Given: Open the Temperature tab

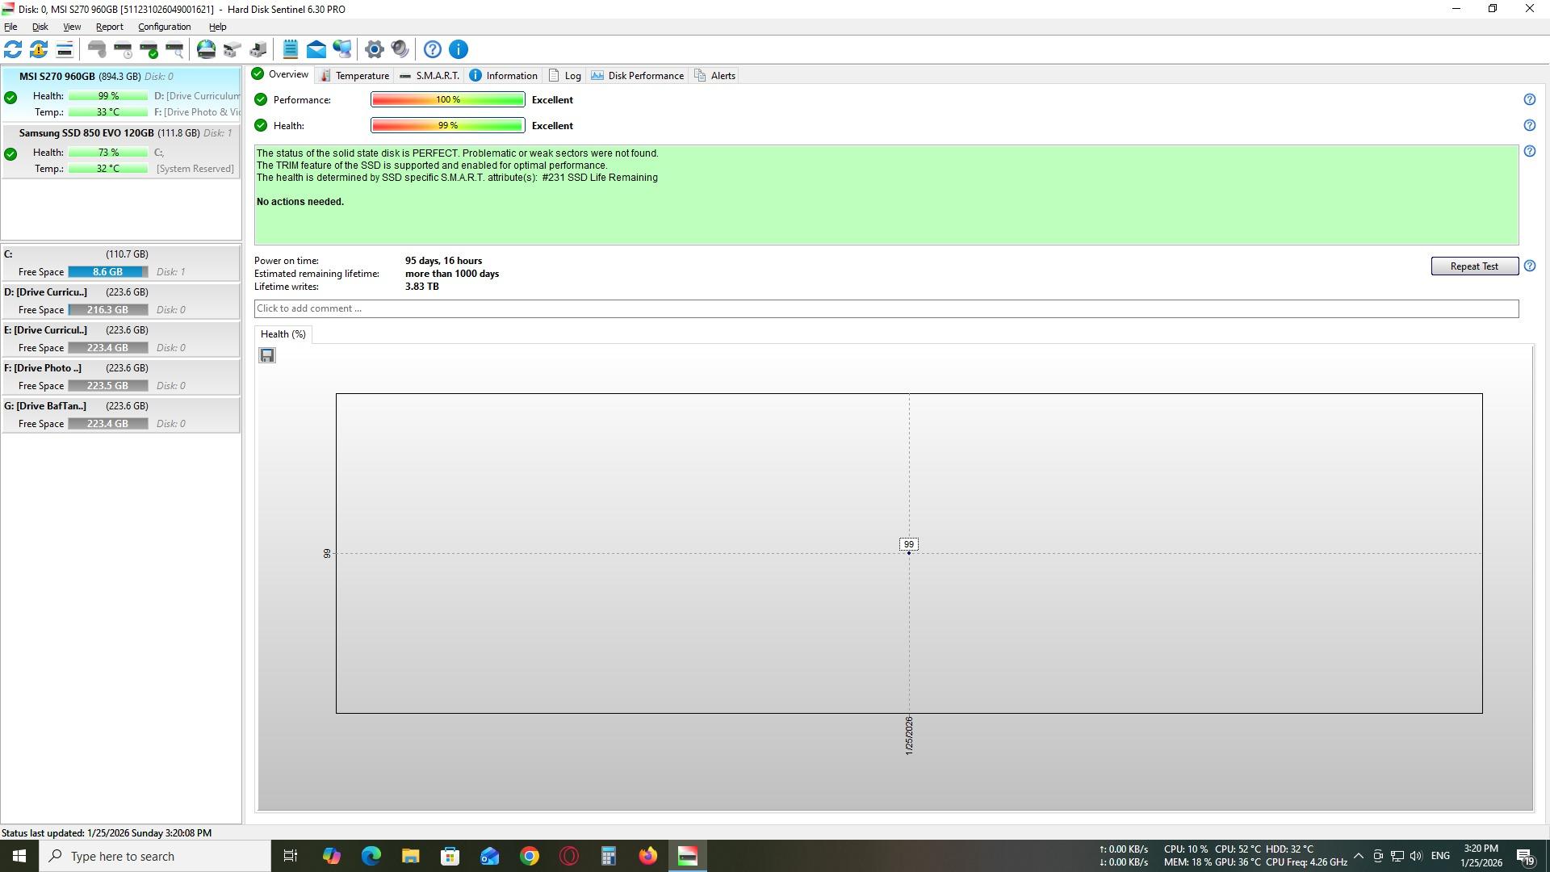Looking at the screenshot, I should pos(354,75).
